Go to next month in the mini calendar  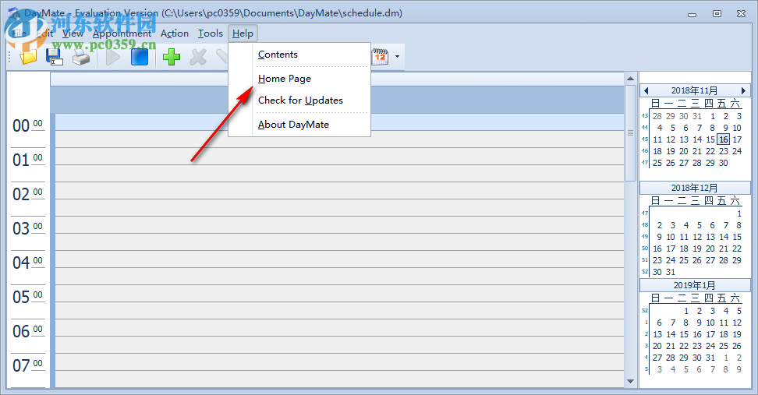click(x=743, y=90)
